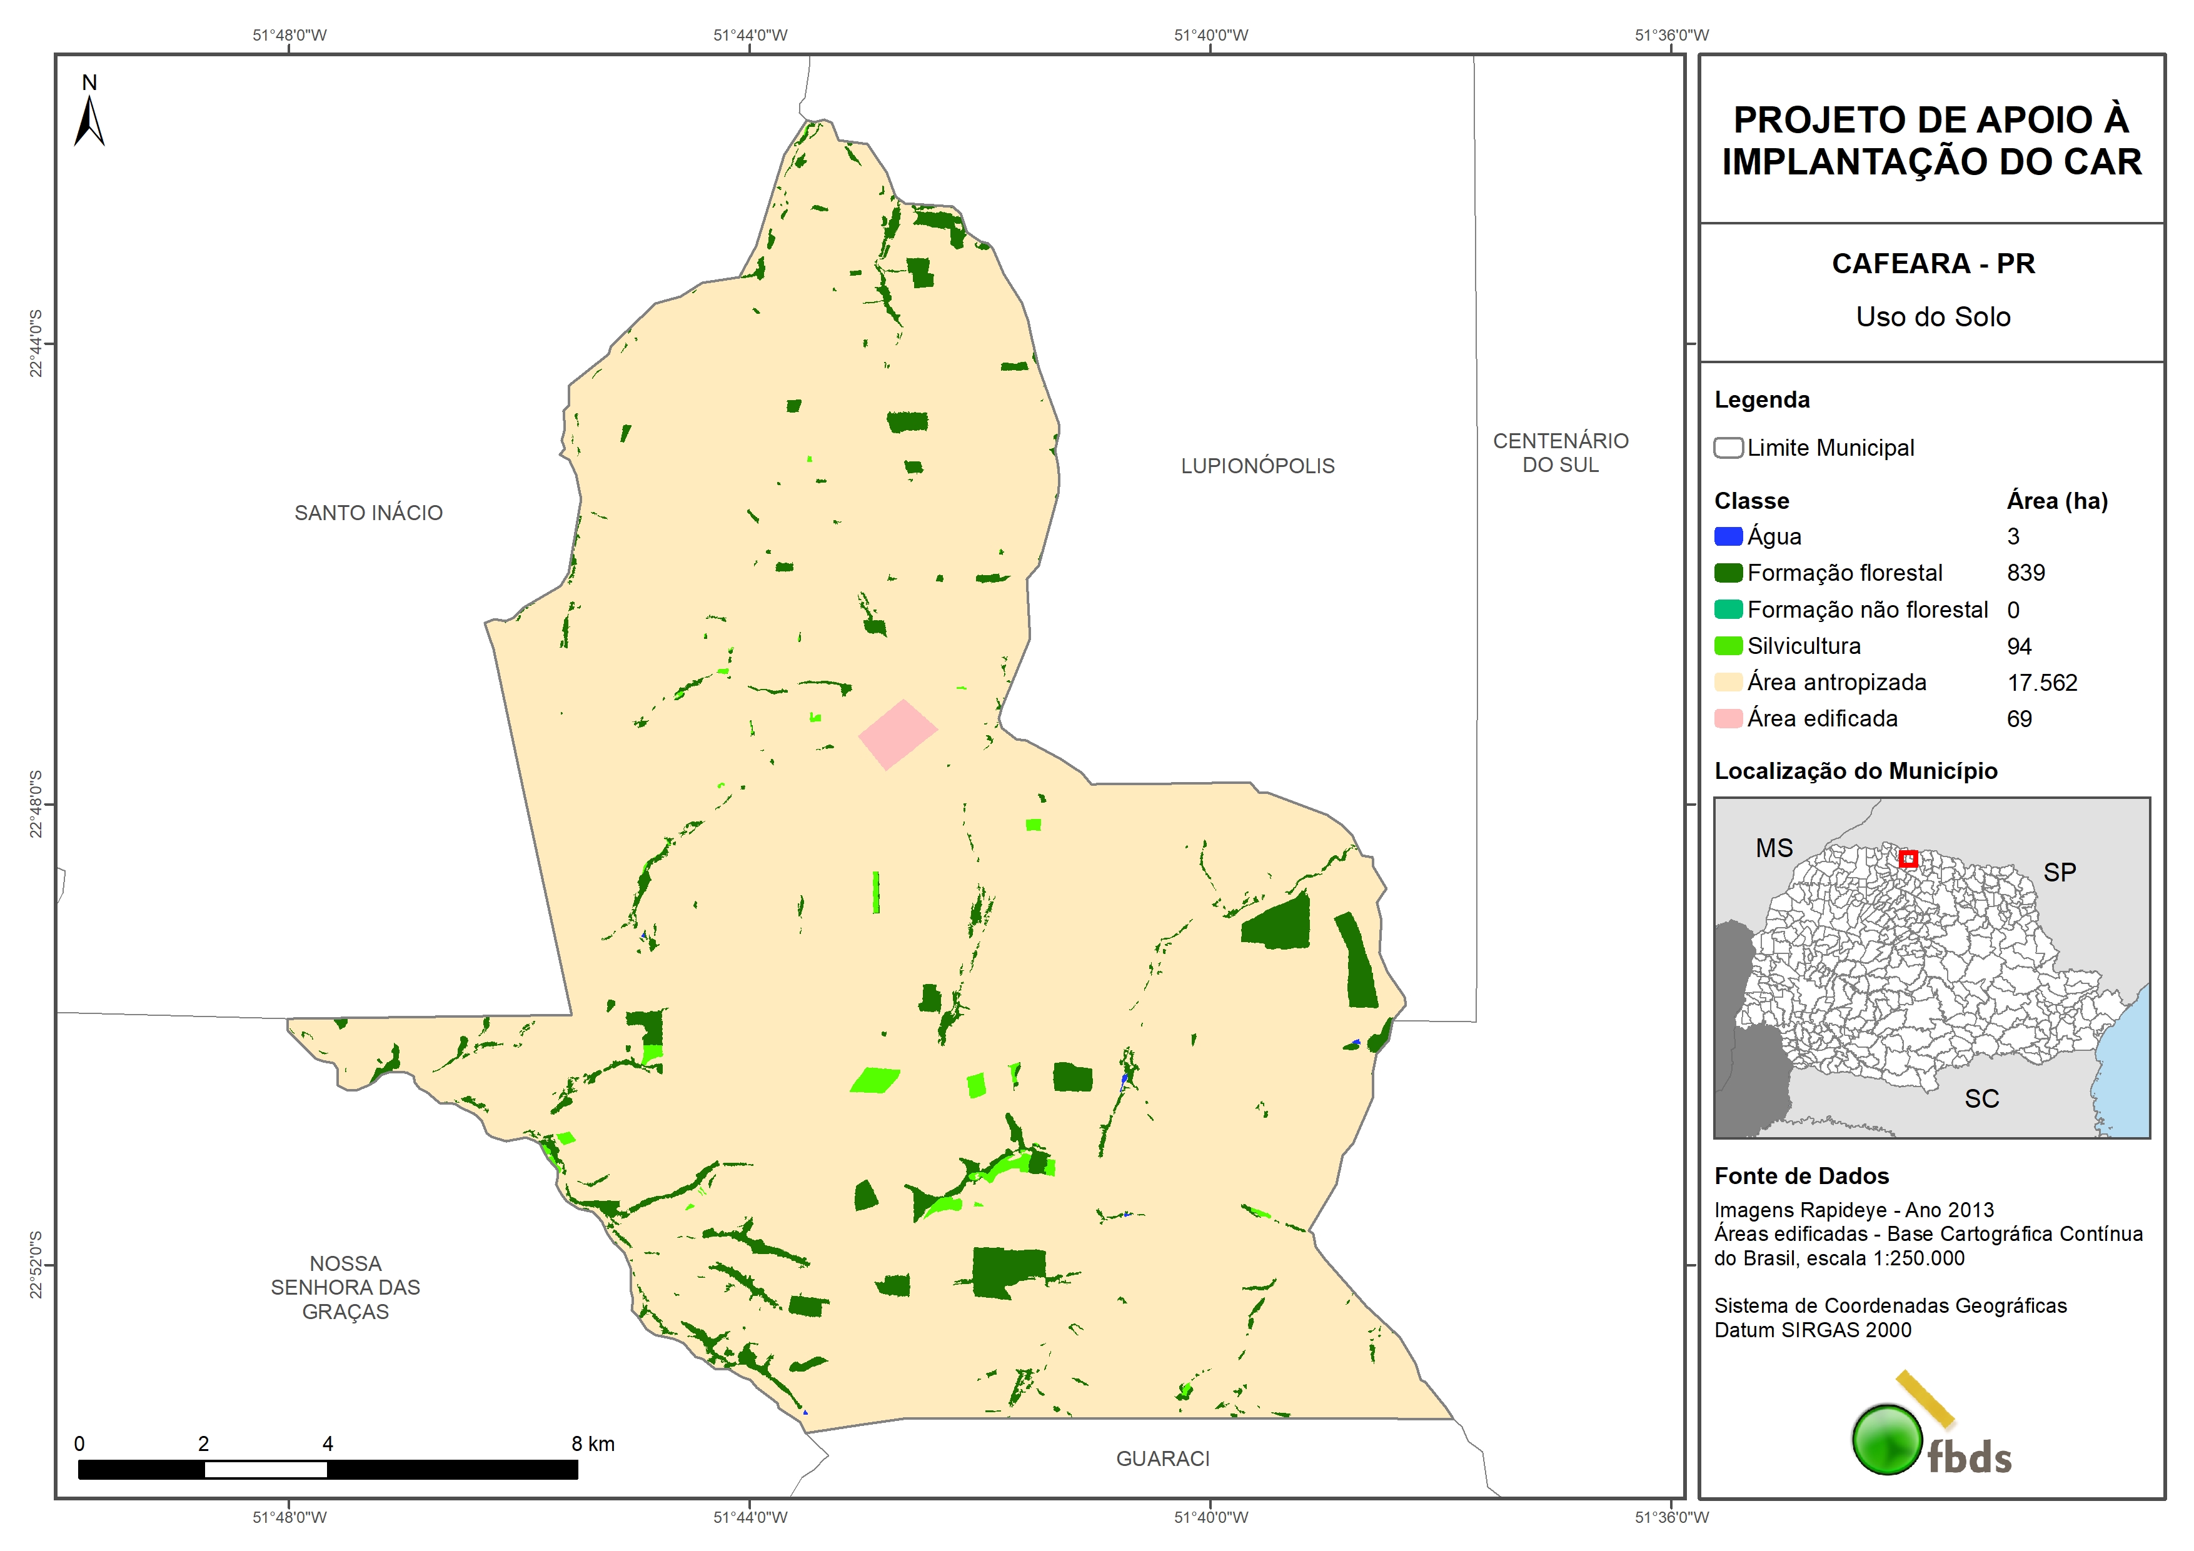Click the pink built-up area diamond on map
Viewport: 2194px width, 1551px height.
897,734
